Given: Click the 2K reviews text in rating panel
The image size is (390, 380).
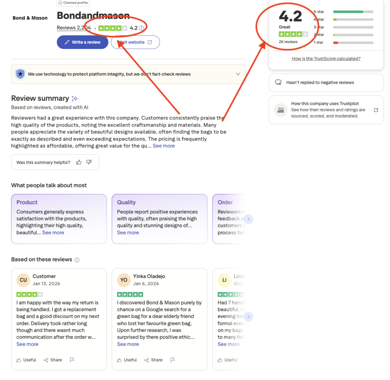Looking at the screenshot, I should click(x=288, y=42).
